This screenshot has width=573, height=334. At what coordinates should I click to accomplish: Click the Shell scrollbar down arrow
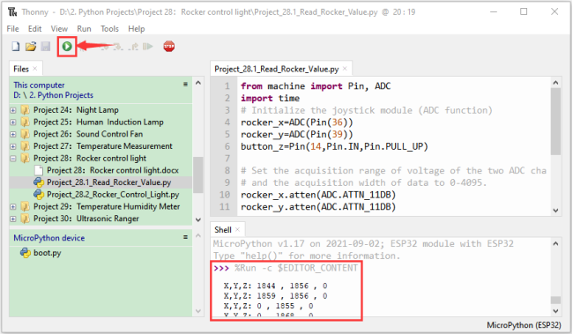tap(556, 311)
